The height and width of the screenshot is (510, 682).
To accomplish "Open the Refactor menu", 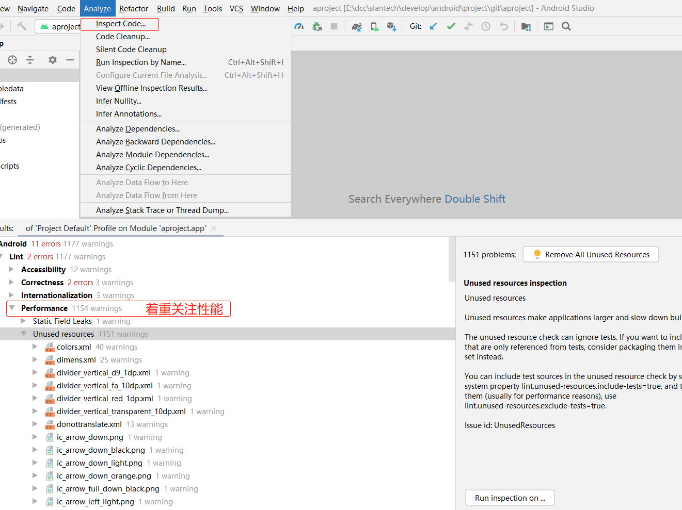I will [x=134, y=8].
